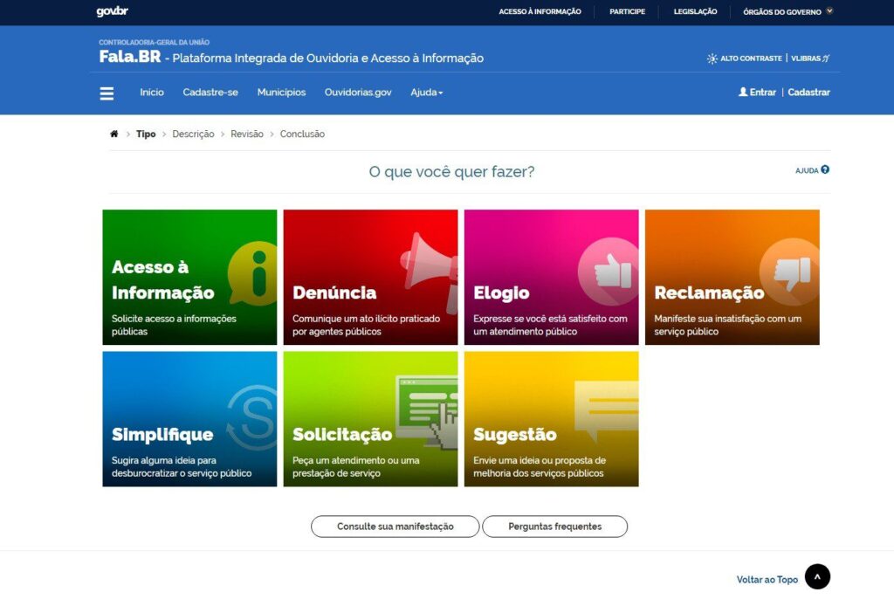Select Descrição breadcrumb step
Viewport: 894px width, 599px height.
[193, 134]
